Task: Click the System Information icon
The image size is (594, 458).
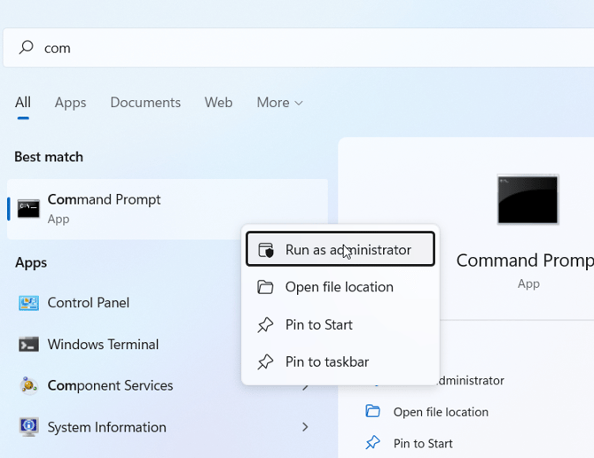Action: tap(28, 427)
